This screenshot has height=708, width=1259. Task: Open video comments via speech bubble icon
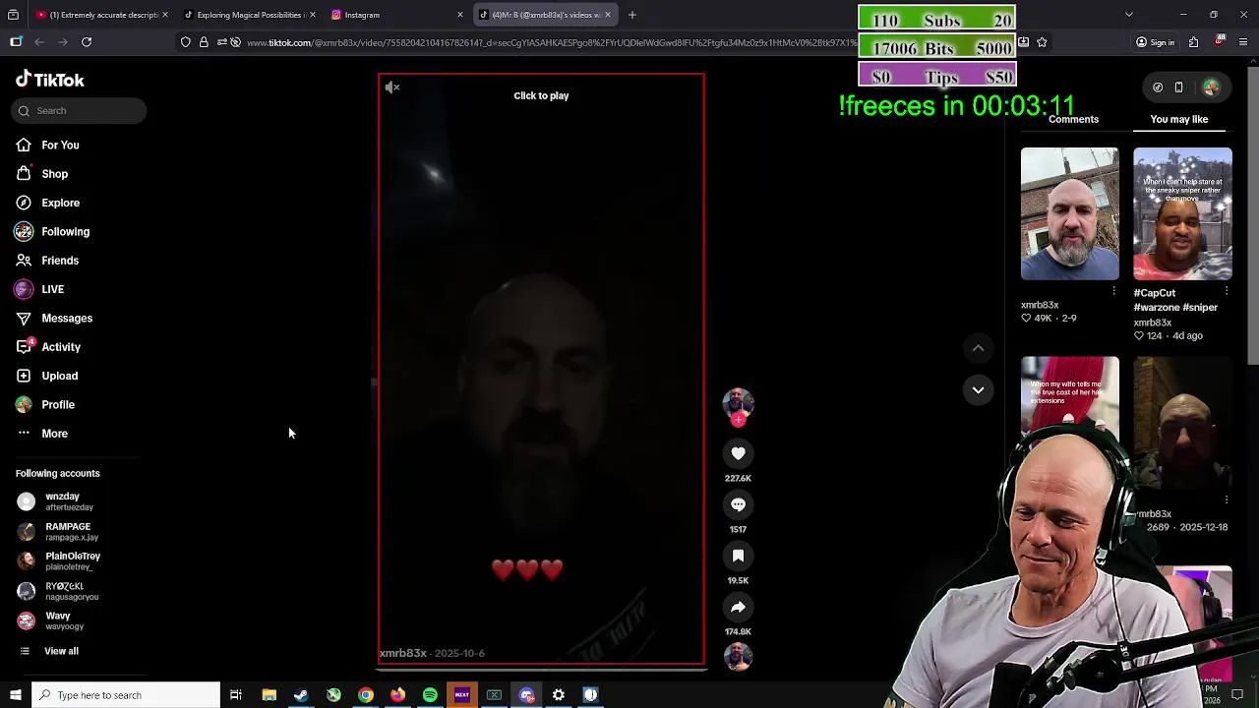coord(738,504)
